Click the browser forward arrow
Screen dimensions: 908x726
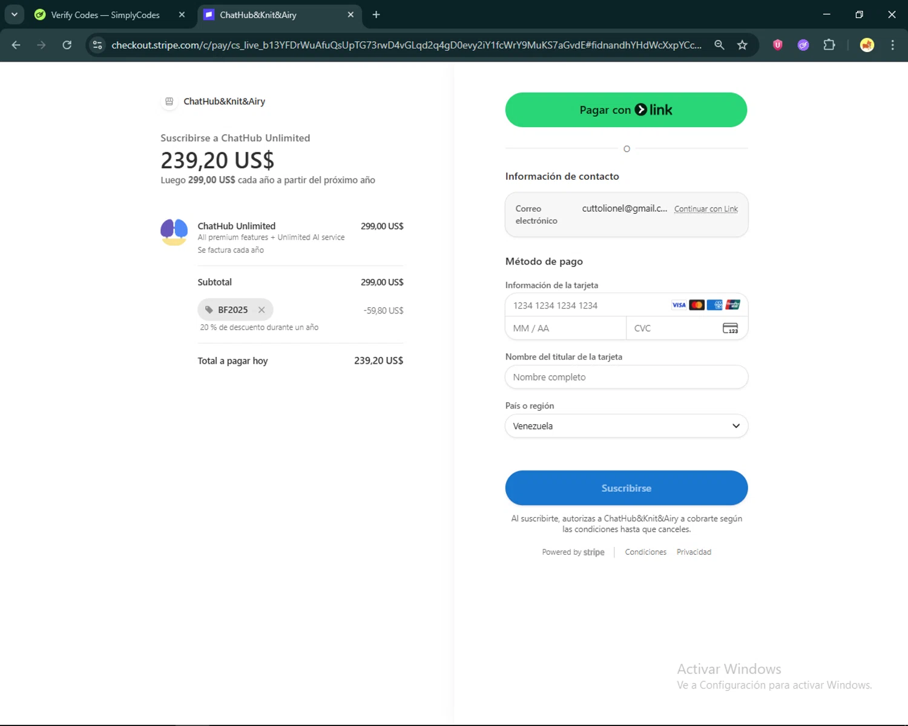point(41,45)
